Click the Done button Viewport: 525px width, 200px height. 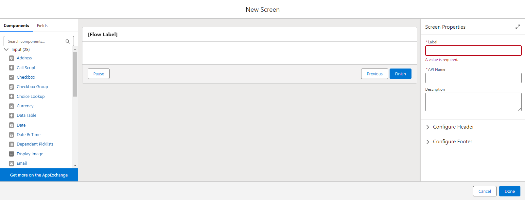510,191
